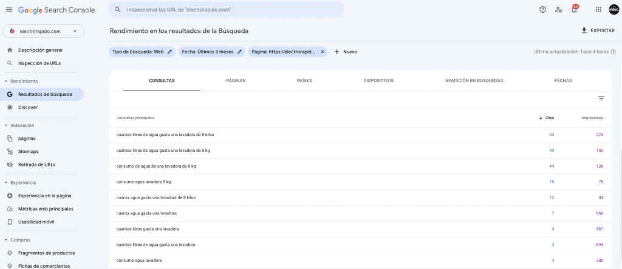Click the Clics sort arrow
Screen dimensions: 622x269
[540, 118]
